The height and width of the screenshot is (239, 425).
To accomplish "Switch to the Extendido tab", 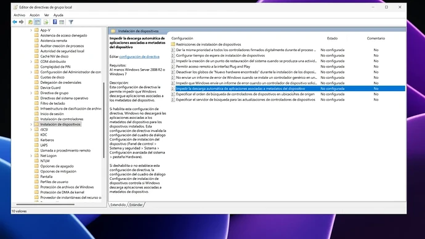I will point(118,205).
